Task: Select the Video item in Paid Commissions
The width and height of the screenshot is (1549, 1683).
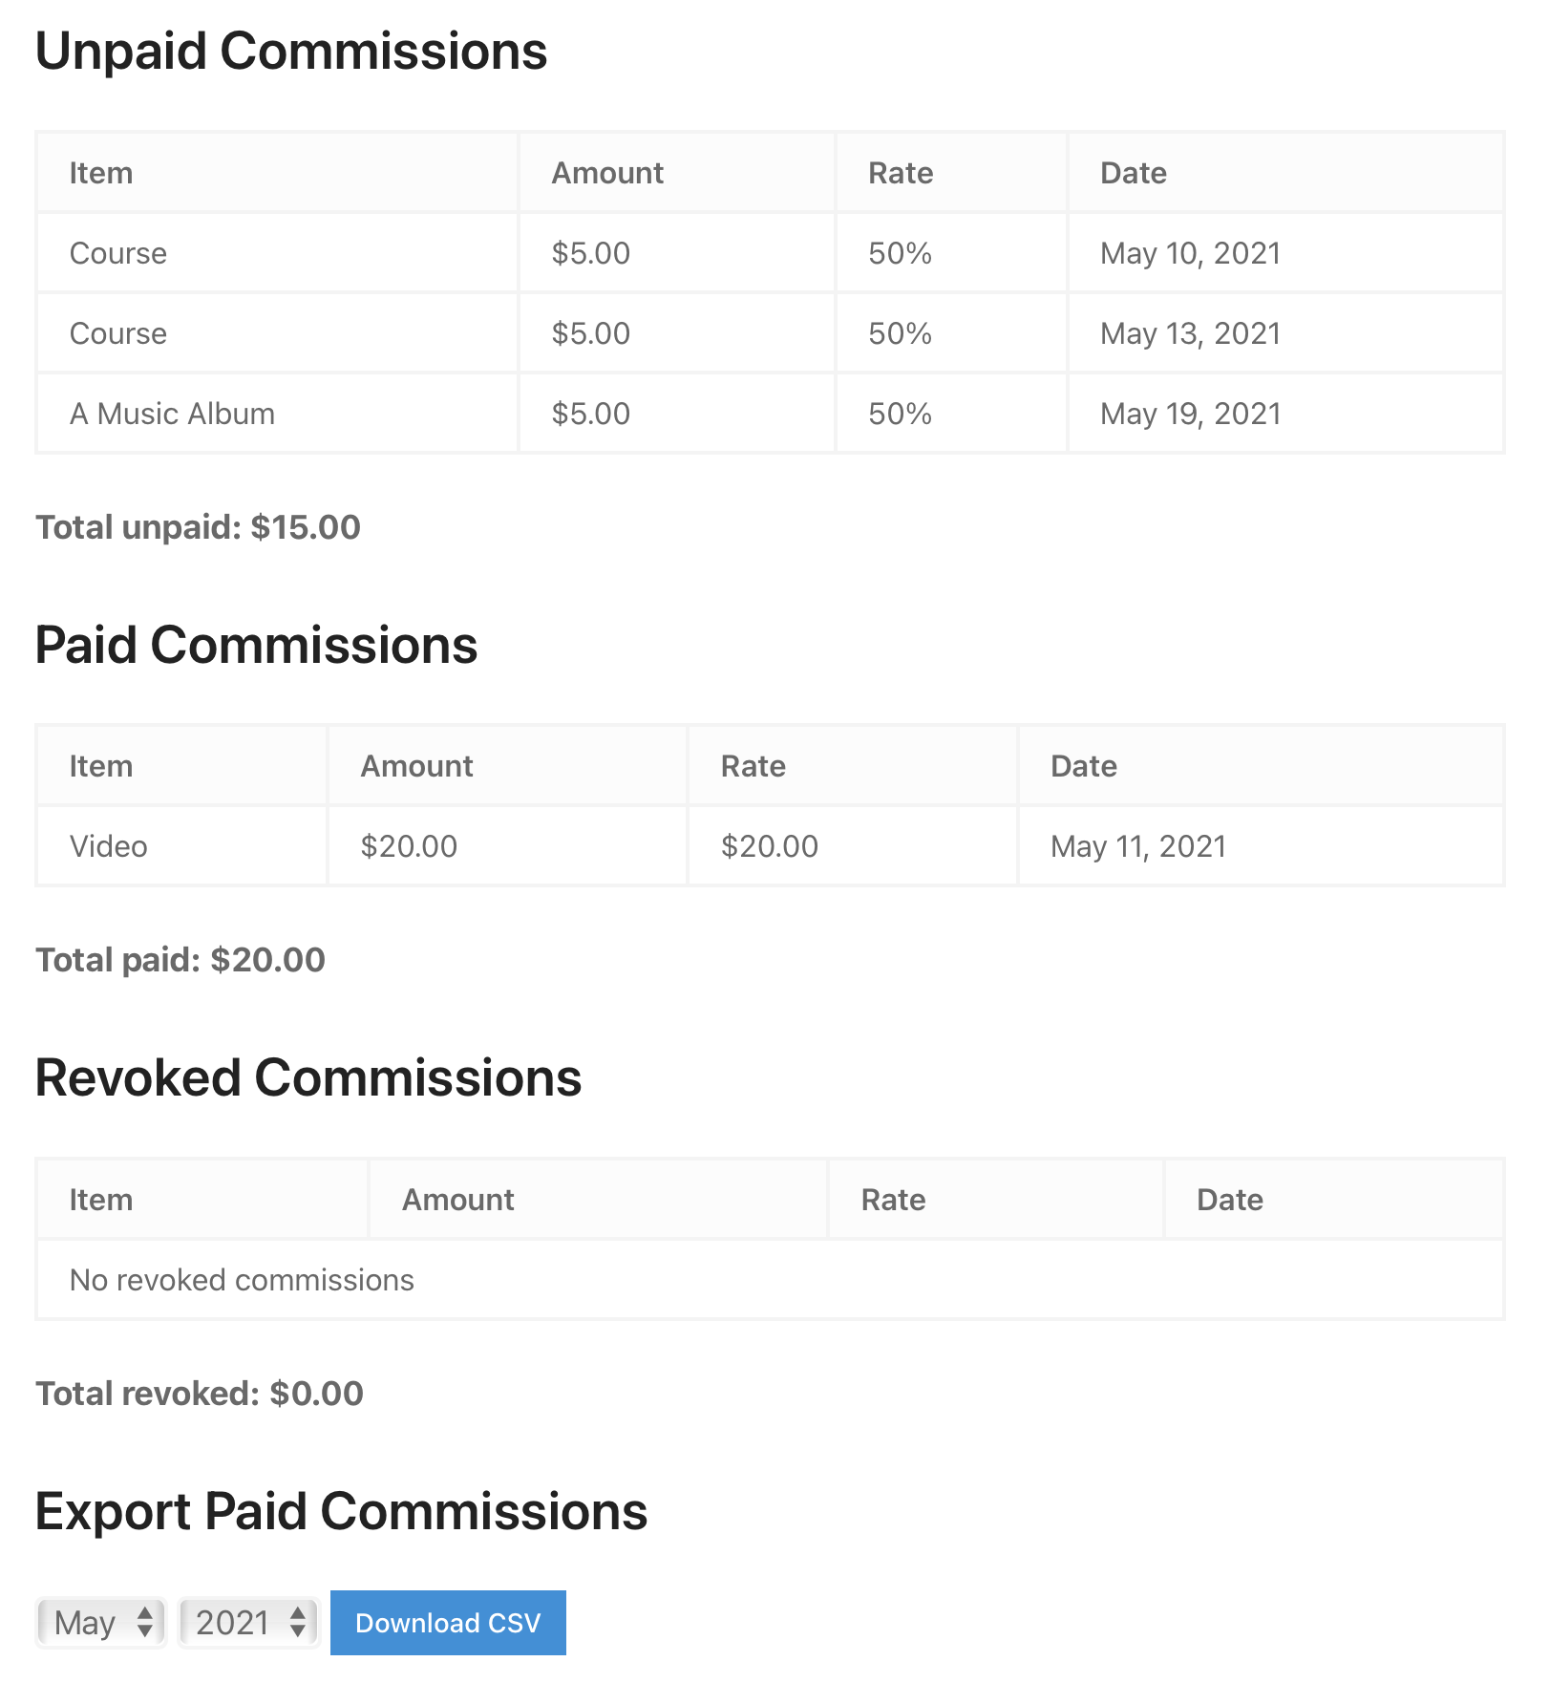Action: [x=109, y=846]
